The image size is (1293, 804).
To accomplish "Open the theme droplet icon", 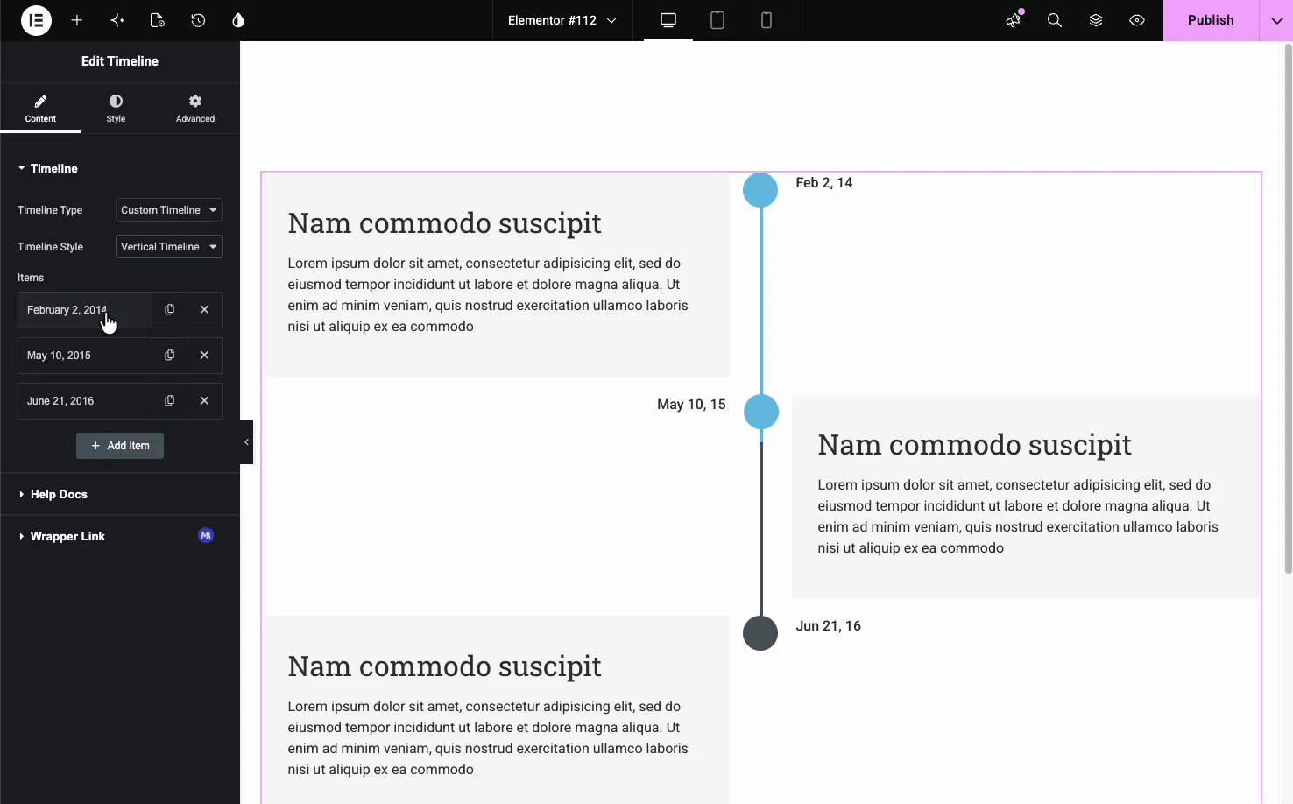I will click(x=238, y=20).
